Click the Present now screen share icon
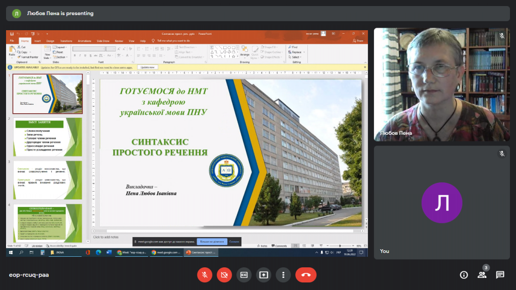Viewport: 516px width, 290px height. coord(264,275)
